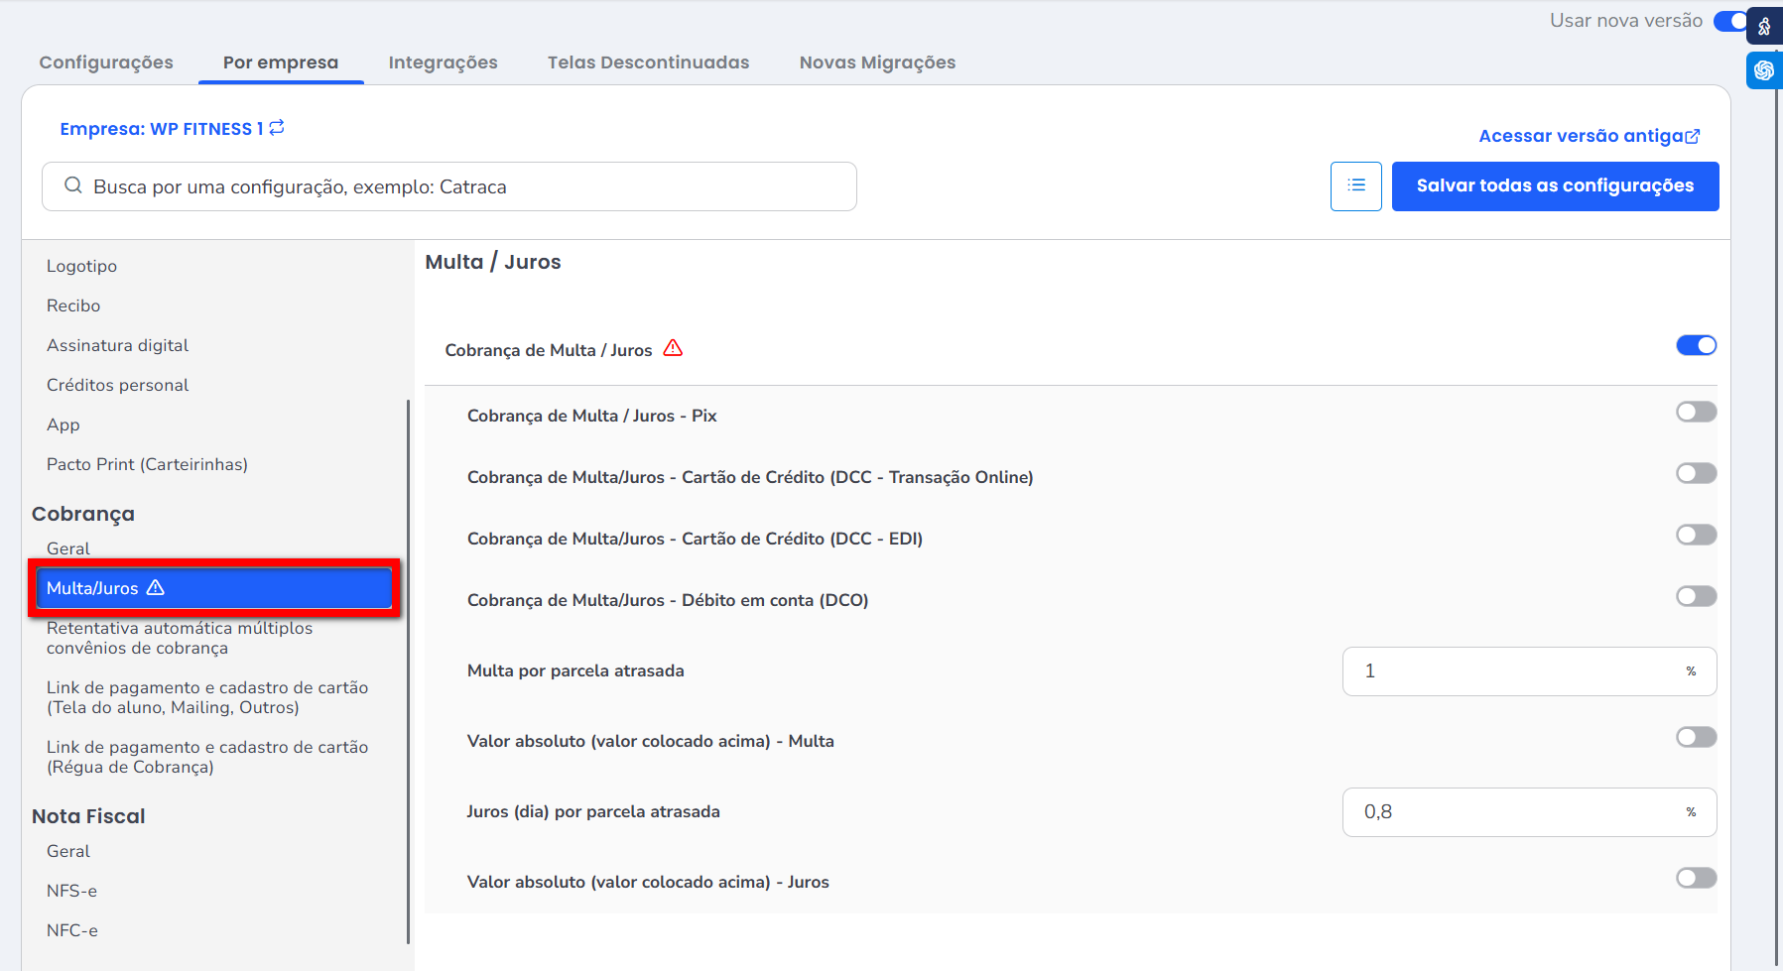Toggle Débito em conta (DCO) multa/juros switch
This screenshot has width=1783, height=971.
tap(1696, 596)
